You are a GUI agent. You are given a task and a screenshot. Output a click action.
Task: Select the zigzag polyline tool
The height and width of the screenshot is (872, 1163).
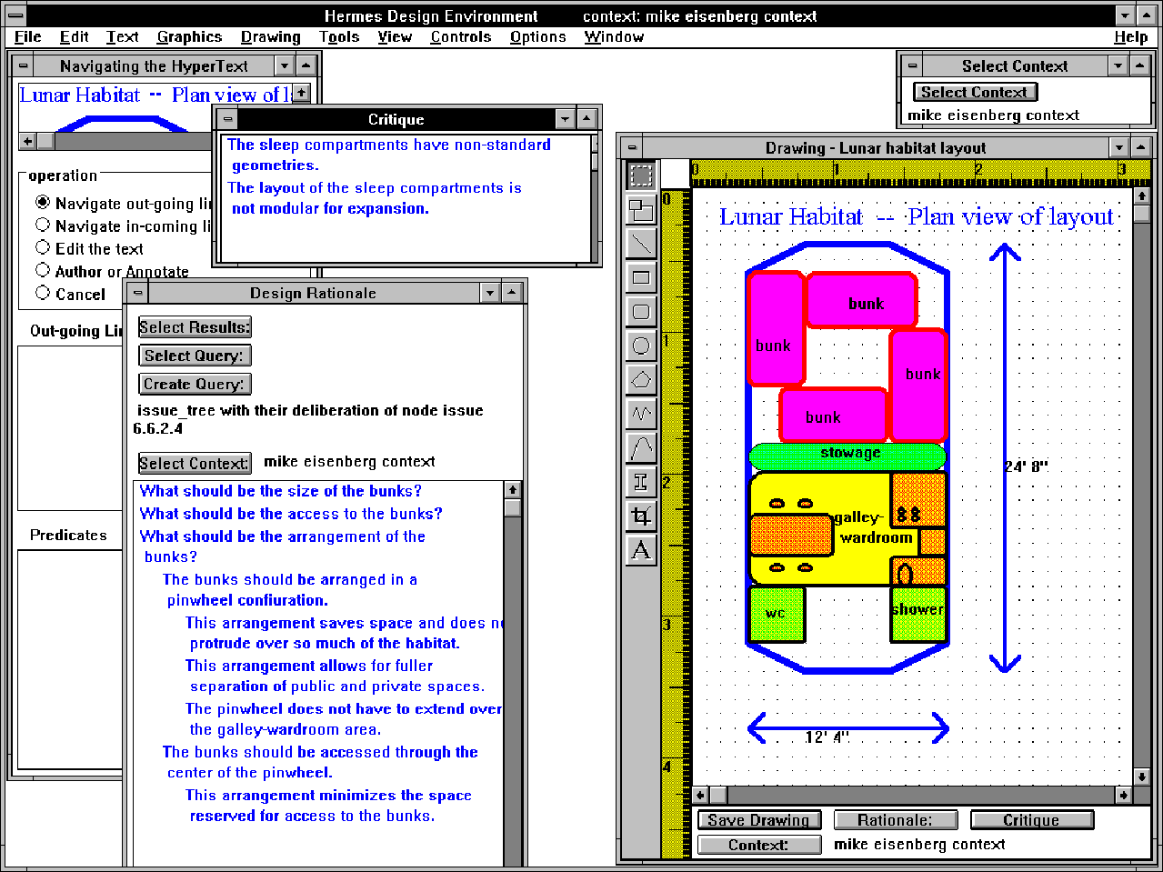click(641, 414)
